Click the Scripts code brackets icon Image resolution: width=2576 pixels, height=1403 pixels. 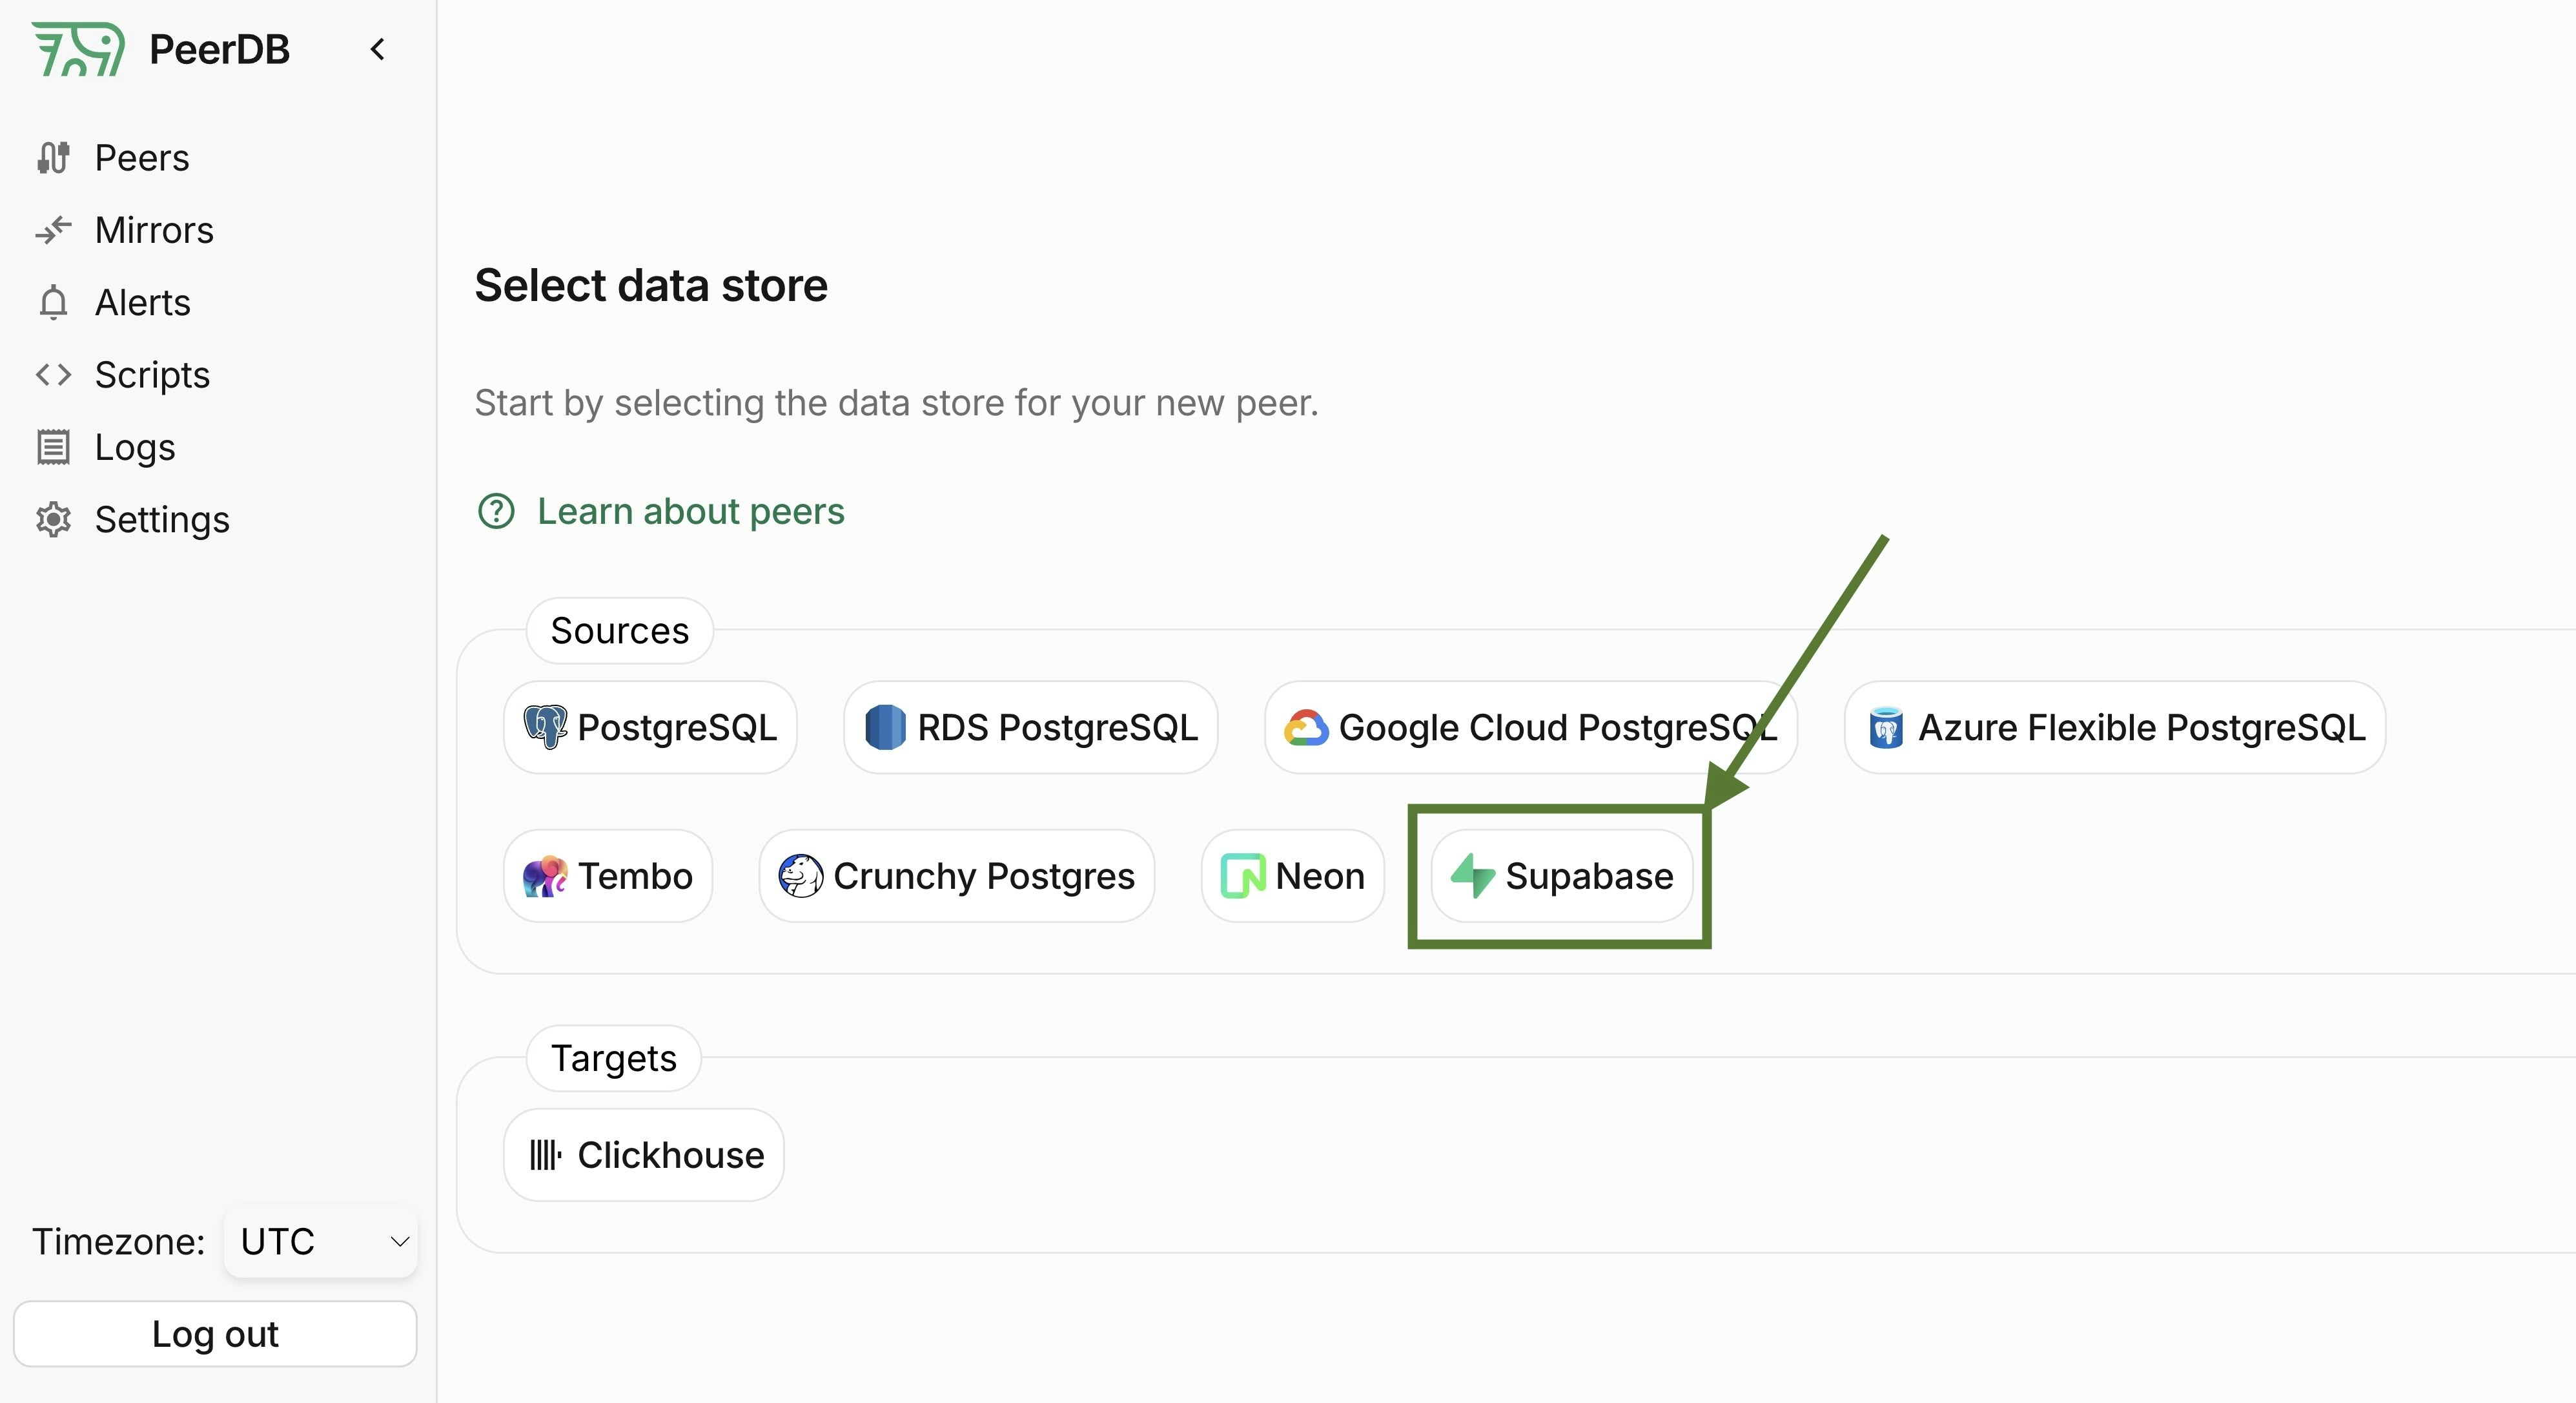pyautogui.click(x=53, y=374)
